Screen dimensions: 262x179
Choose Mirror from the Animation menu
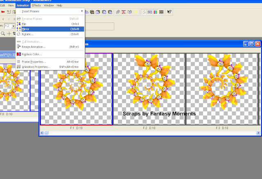point(50,29)
